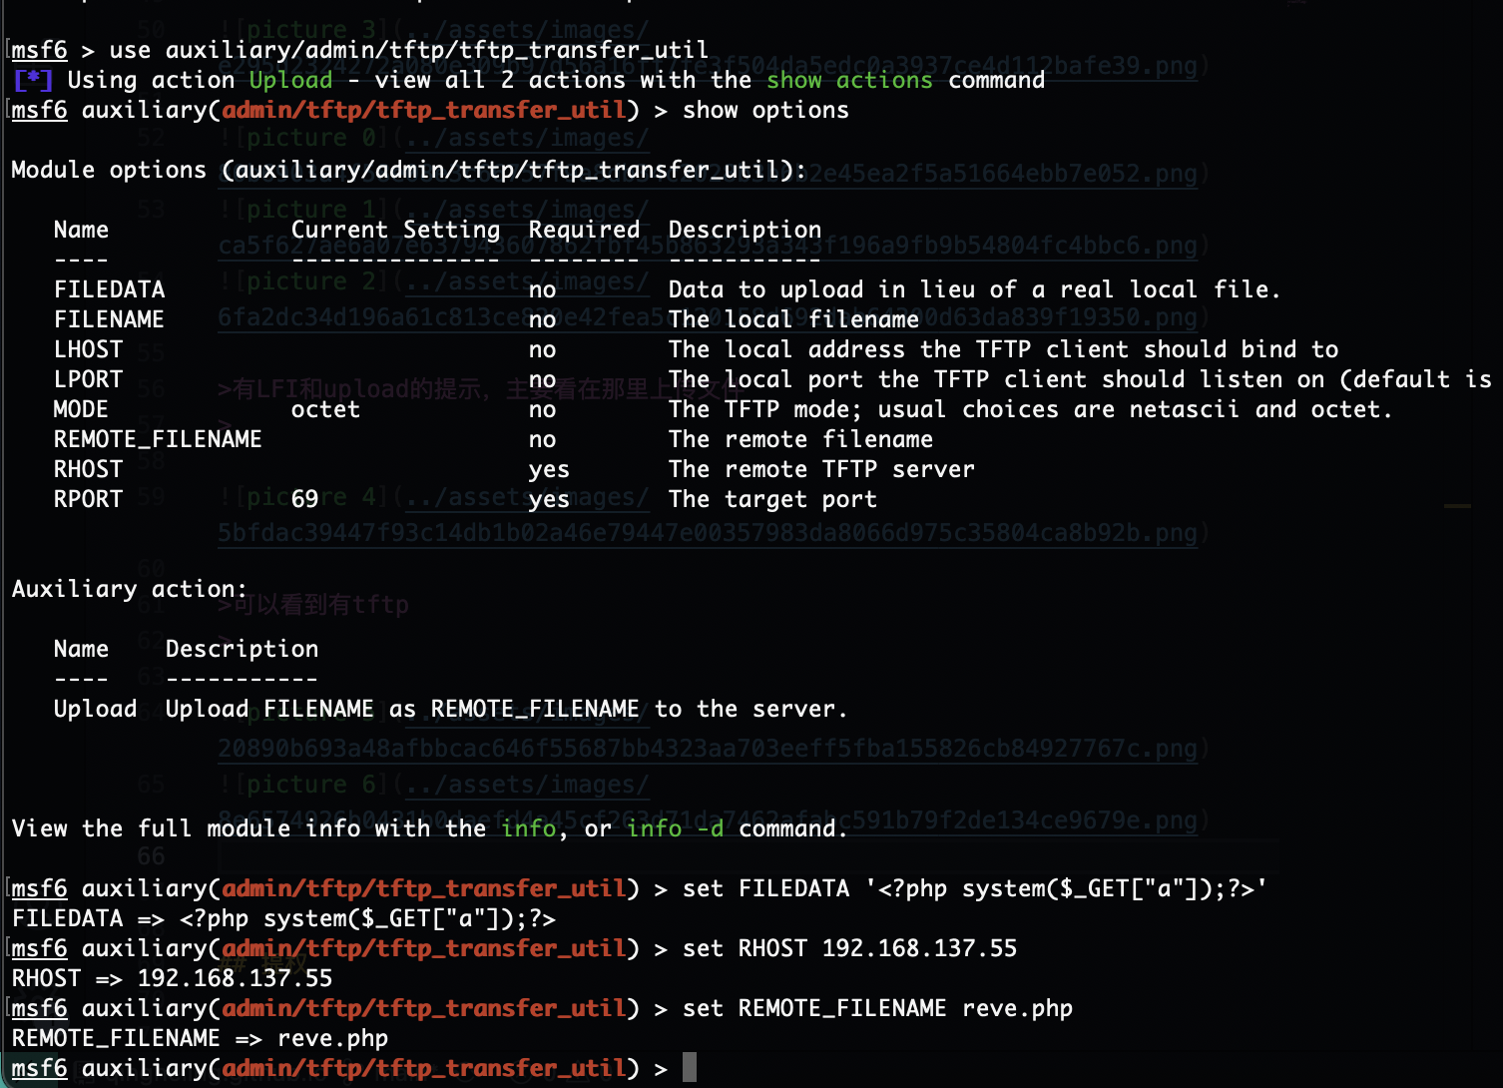Click the FILEDATA option name

tap(109, 289)
